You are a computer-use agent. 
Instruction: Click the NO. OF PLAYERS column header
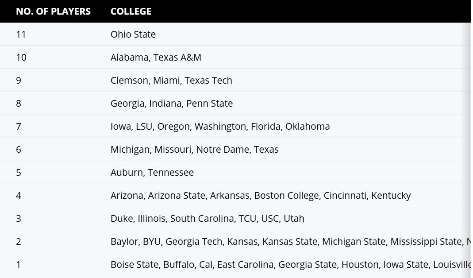53,12
